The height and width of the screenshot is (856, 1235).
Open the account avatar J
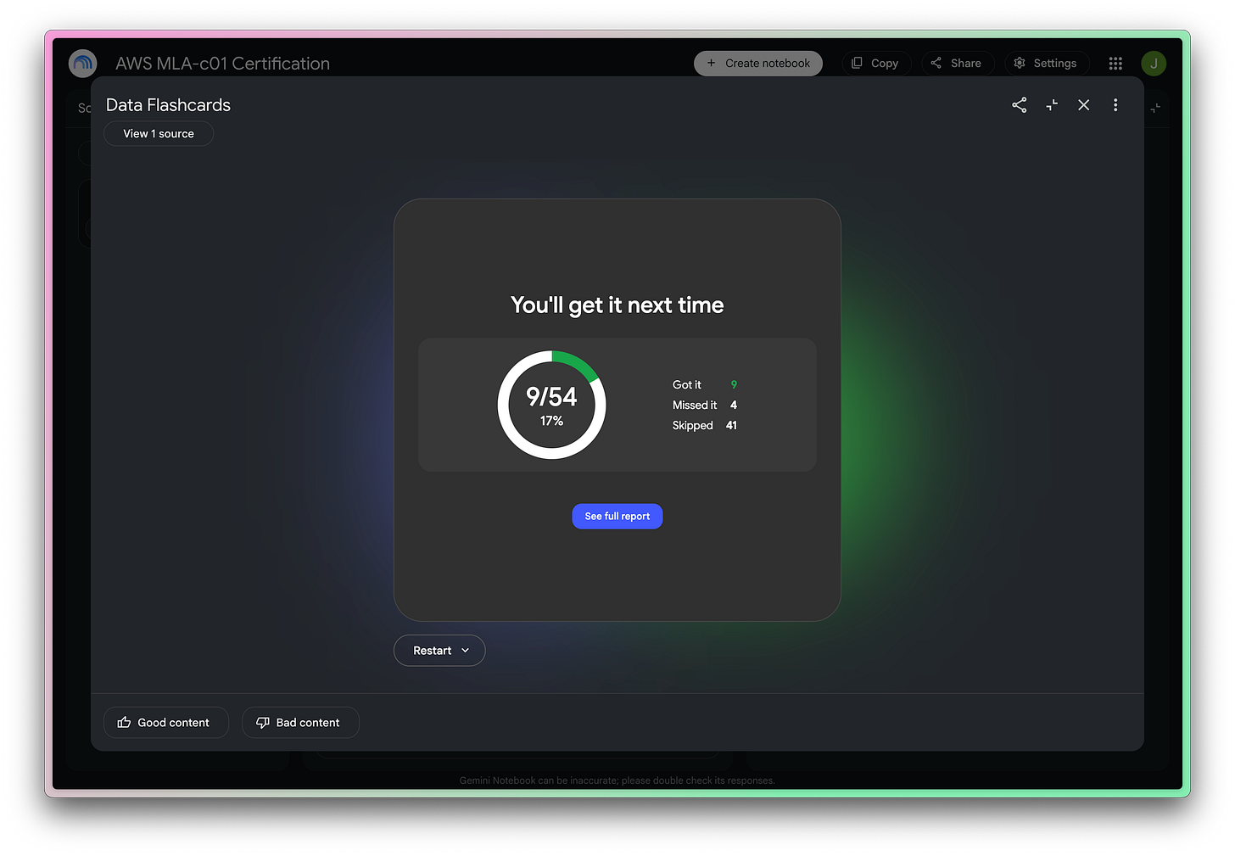pos(1154,64)
